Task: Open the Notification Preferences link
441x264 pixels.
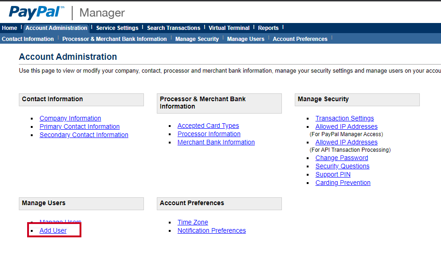Action: point(212,230)
